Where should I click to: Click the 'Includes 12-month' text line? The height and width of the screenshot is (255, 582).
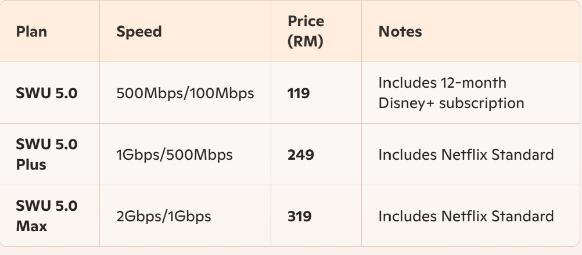[x=443, y=82]
